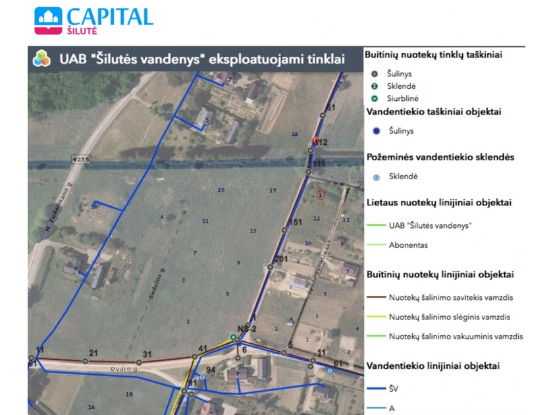Click the blue water Šulinys legend symbol
The image size is (553, 415).
[x=377, y=131]
